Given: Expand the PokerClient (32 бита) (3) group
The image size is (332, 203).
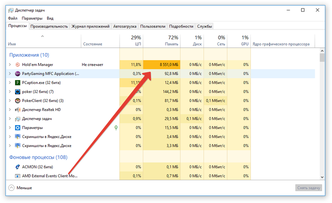Looking at the screenshot, I should 10,101.
